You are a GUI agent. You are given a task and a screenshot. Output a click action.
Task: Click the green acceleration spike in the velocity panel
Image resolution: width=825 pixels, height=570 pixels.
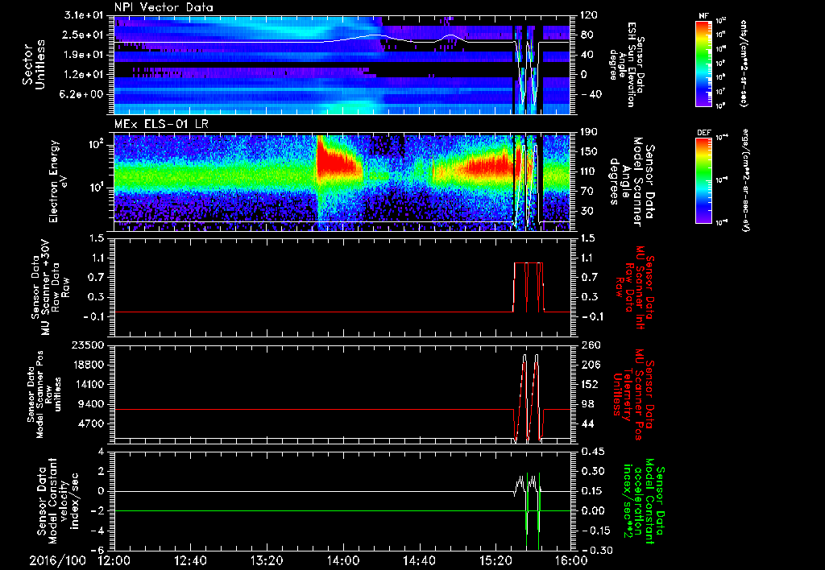coord(527,510)
